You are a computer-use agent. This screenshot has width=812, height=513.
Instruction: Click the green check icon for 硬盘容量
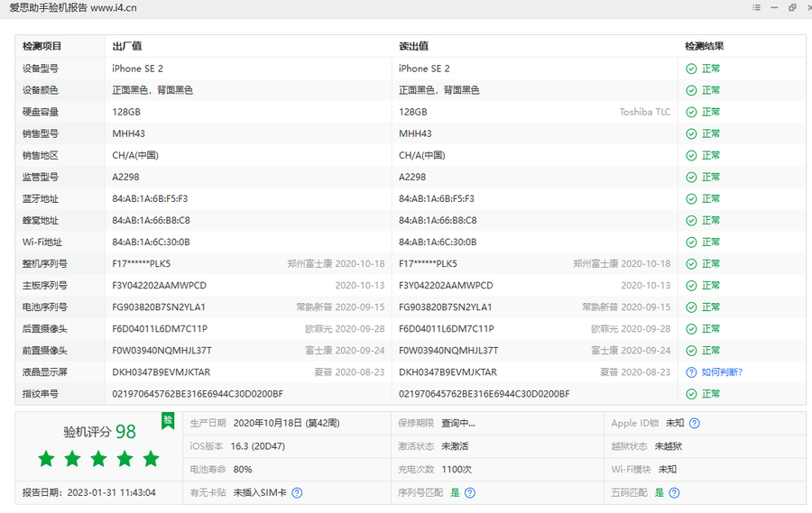pos(691,113)
